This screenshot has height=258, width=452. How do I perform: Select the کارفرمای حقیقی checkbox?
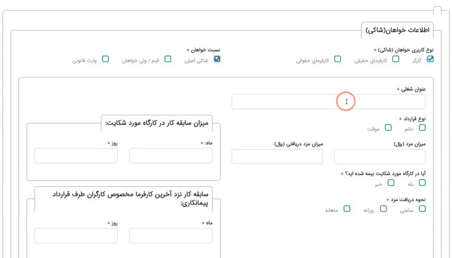click(395, 59)
